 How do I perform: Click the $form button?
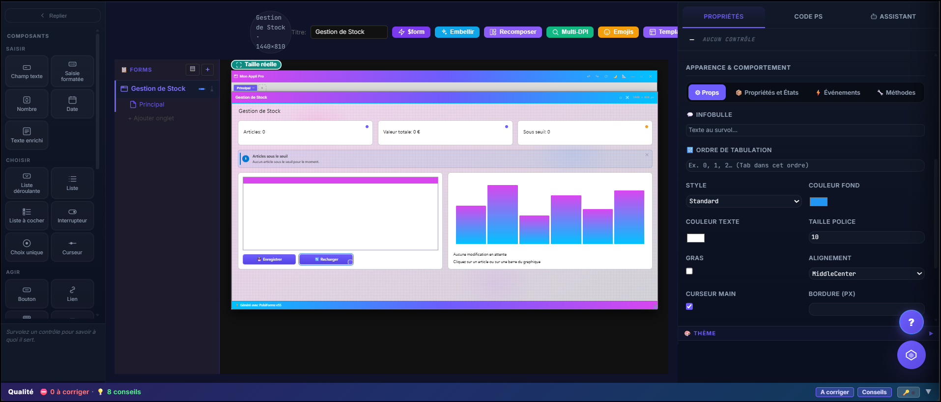point(411,32)
